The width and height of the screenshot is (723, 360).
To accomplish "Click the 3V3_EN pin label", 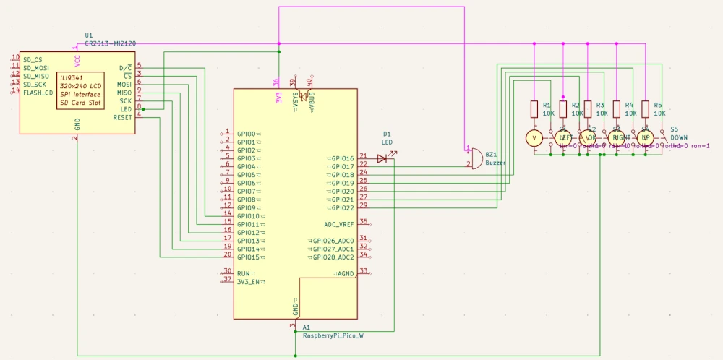I will coord(247,282).
